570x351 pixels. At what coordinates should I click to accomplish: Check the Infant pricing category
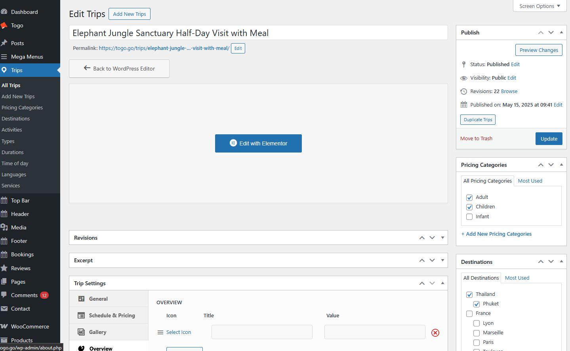point(469,217)
